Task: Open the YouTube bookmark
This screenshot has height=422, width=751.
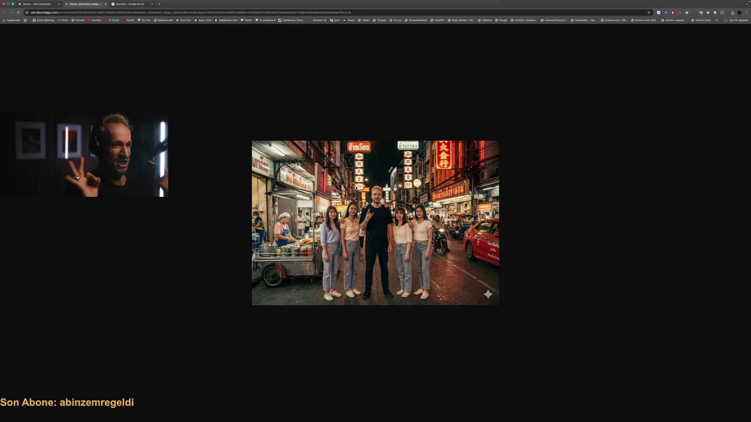Action: pos(94,20)
